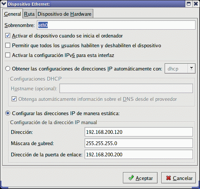Screen dimensions: 200x189
Task: Open the window menu arrow in title bar
Action: click(4, 4)
